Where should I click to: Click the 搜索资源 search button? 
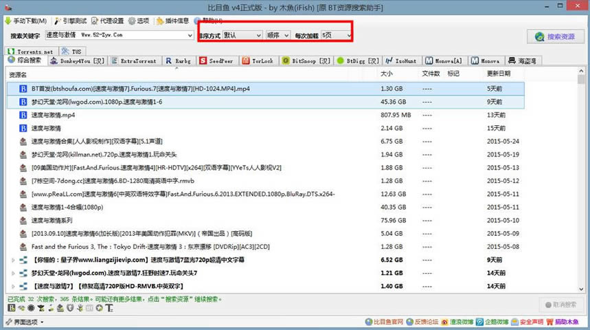[556, 36]
